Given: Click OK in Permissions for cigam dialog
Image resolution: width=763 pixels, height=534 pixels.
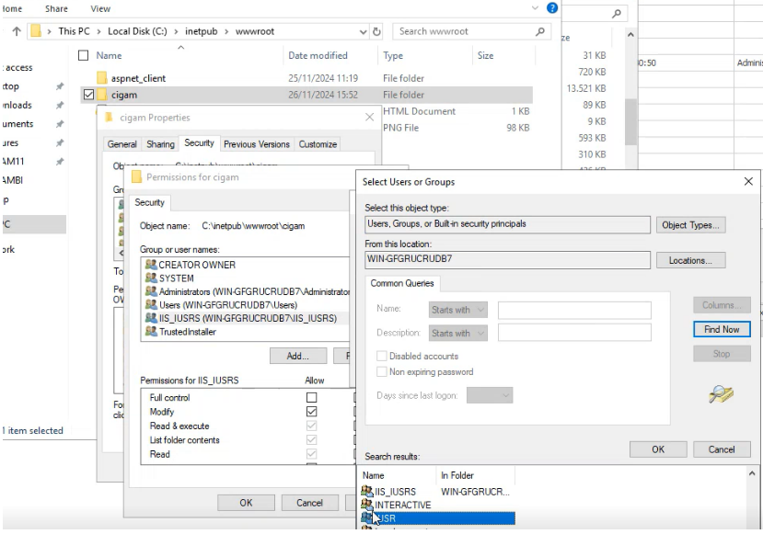Looking at the screenshot, I should pos(246,503).
